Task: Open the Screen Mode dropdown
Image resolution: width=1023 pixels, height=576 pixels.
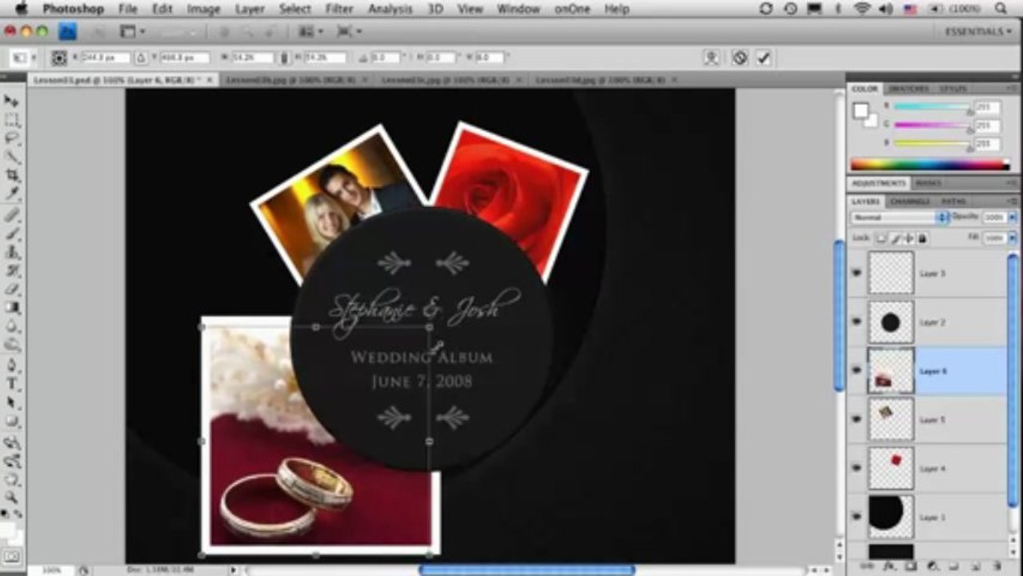Action: [x=349, y=31]
